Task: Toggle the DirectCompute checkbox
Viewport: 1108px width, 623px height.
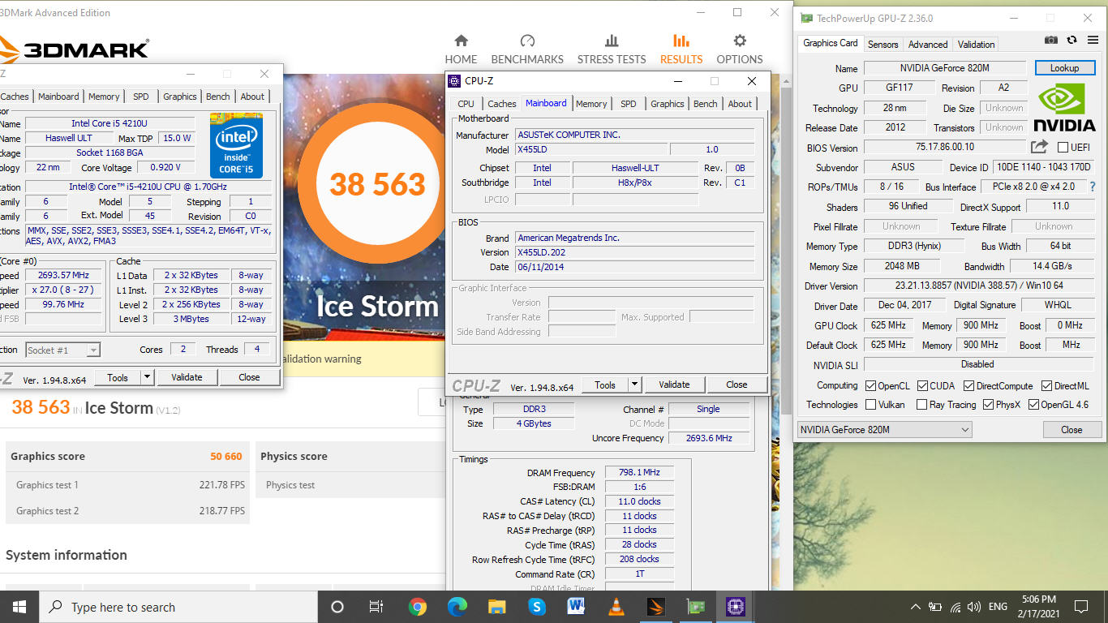Action: point(968,386)
